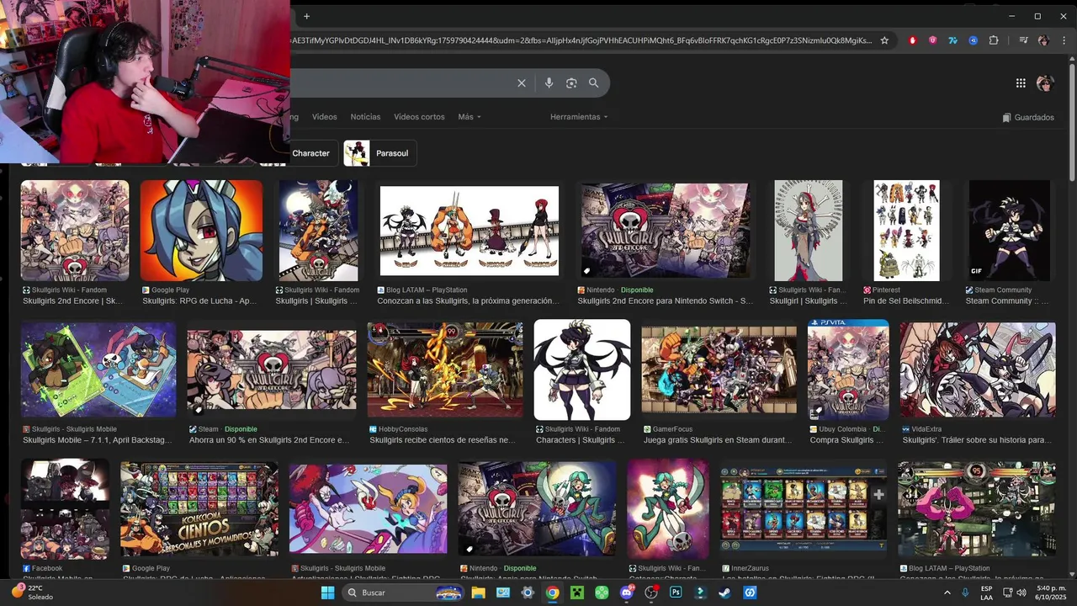Screen dimensions: 1077x606
Task: Open Steam from the taskbar
Action: click(724, 593)
